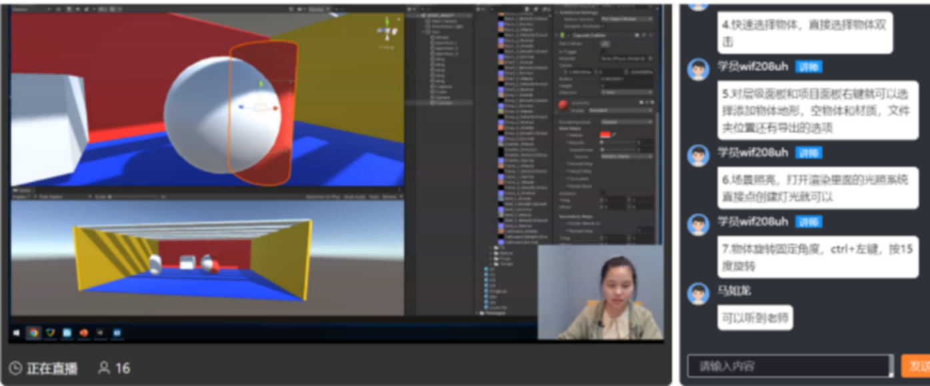
Task: Open the Rendering Mode dropdown
Action: click(x=627, y=122)
